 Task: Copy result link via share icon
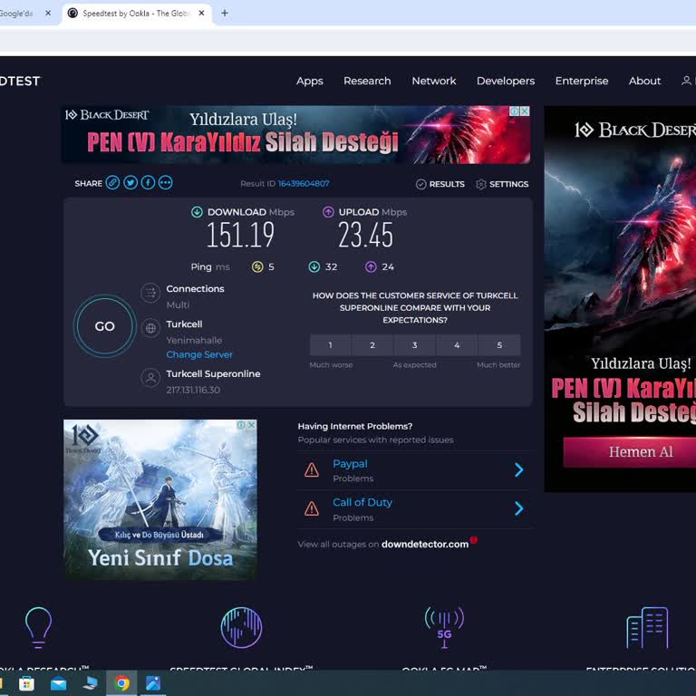(112, 183)
